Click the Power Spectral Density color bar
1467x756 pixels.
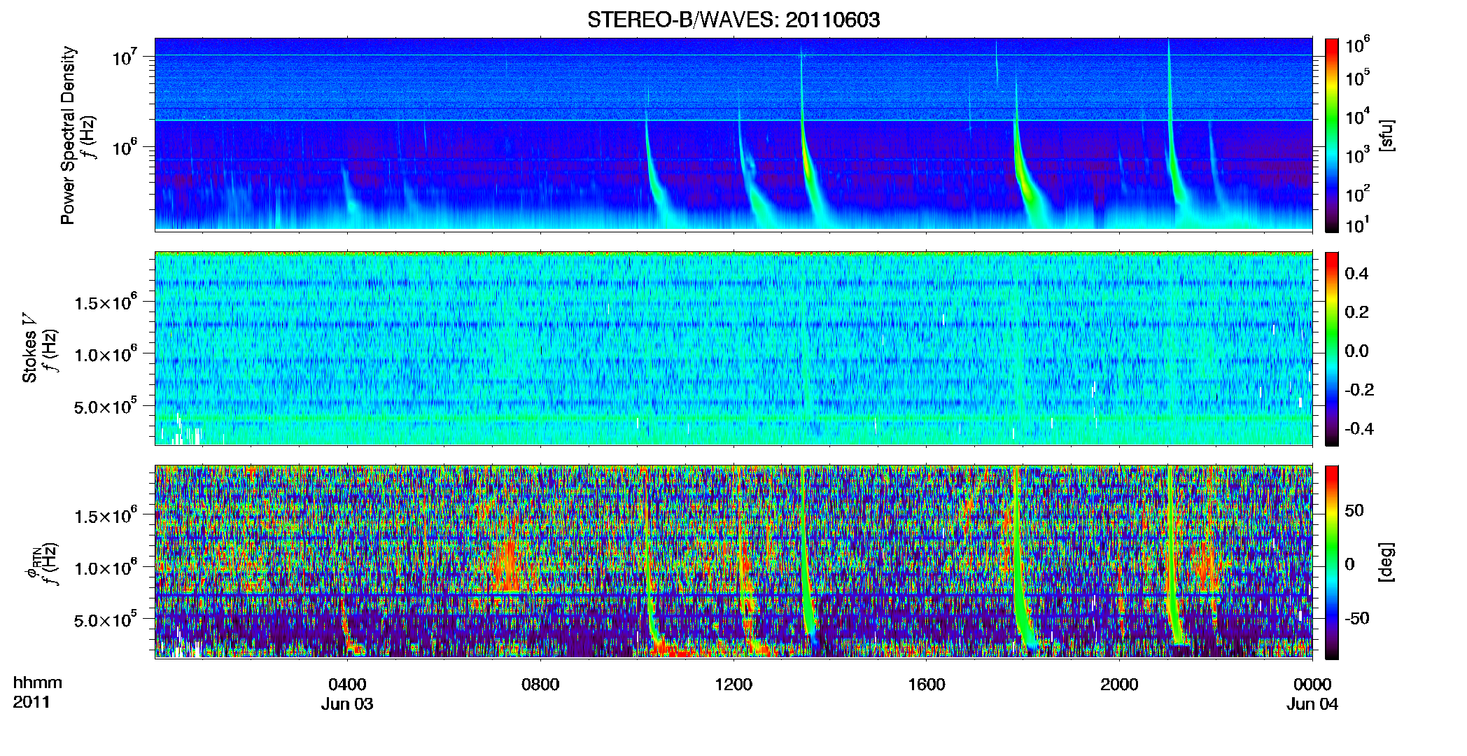point(1332,135)
